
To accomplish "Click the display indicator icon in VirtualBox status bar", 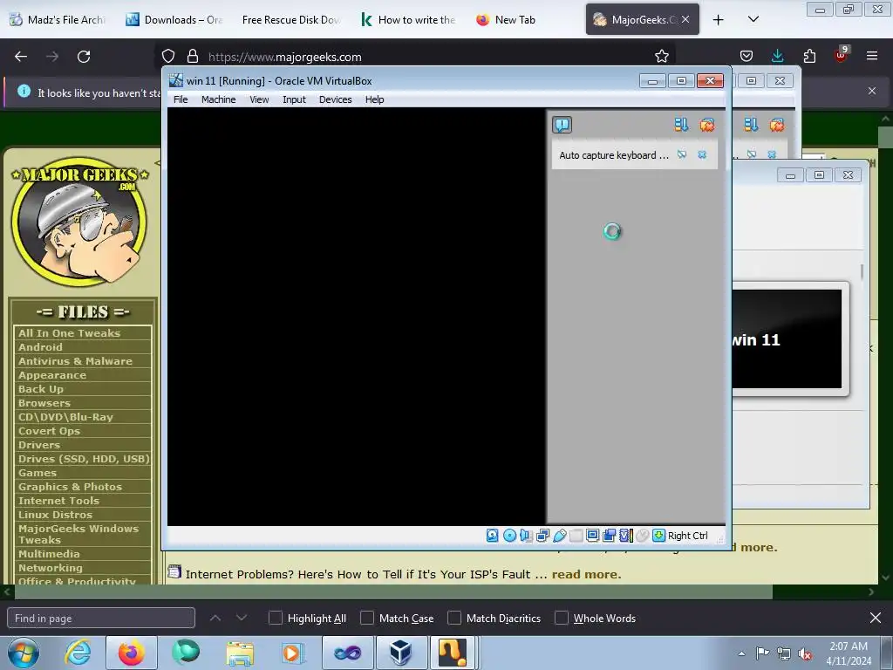I will coord(592,536).
